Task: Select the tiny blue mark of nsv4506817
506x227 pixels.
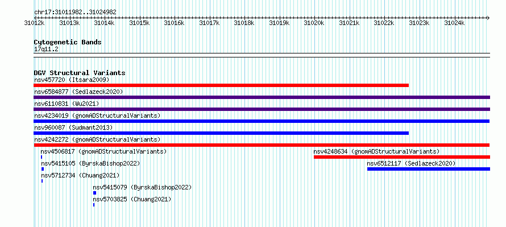Action: [42, 157]
